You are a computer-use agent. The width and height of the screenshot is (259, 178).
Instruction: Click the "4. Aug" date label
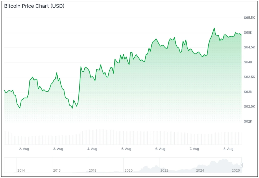(92, 149)
